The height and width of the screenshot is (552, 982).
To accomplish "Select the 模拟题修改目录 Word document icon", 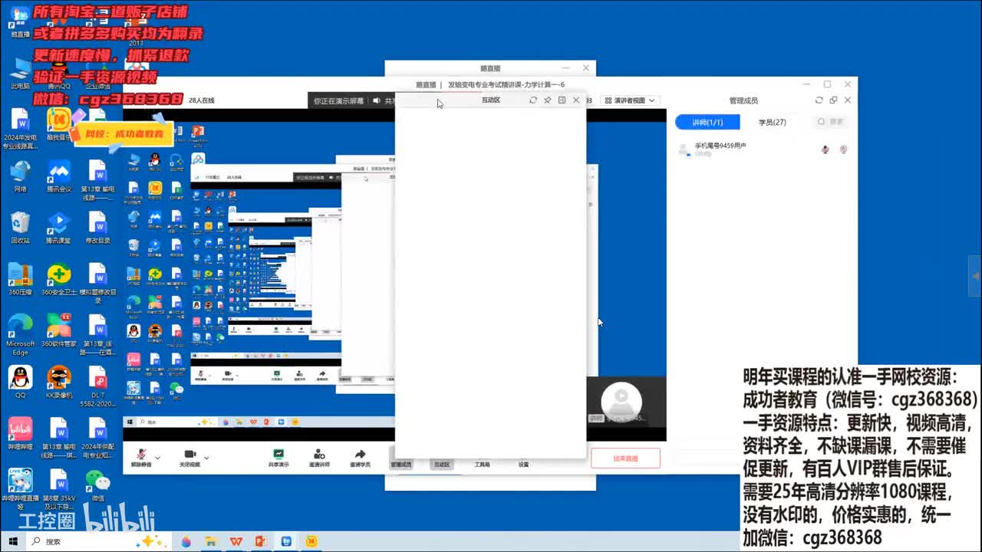I will pyautogui.click(x=97, y=284).
